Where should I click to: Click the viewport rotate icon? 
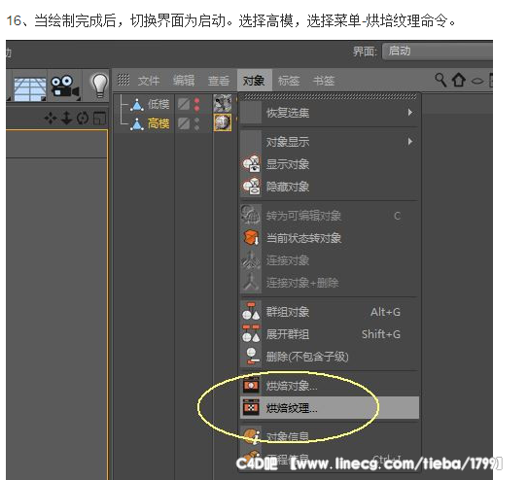(83, 119)
